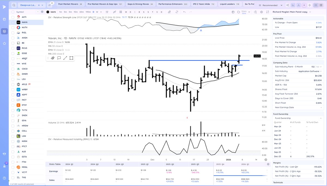This screenshot has height=186, width=327.
Task: Select the W weekly timeframe button
Action: tap(97, 12)
